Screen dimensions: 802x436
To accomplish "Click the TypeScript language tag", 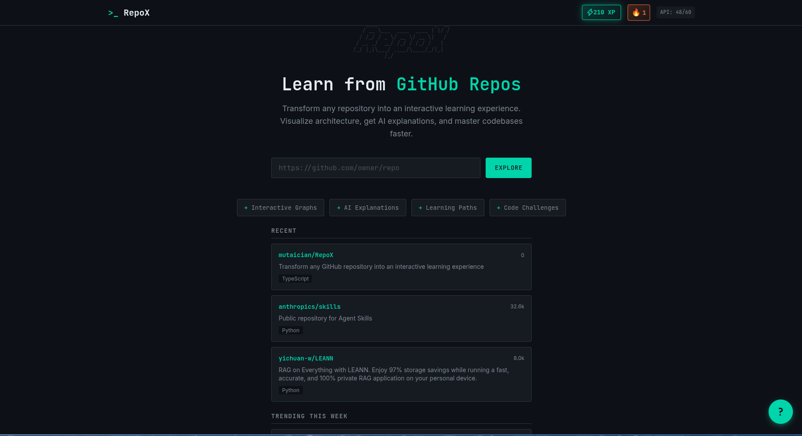I will coord(295,279).
